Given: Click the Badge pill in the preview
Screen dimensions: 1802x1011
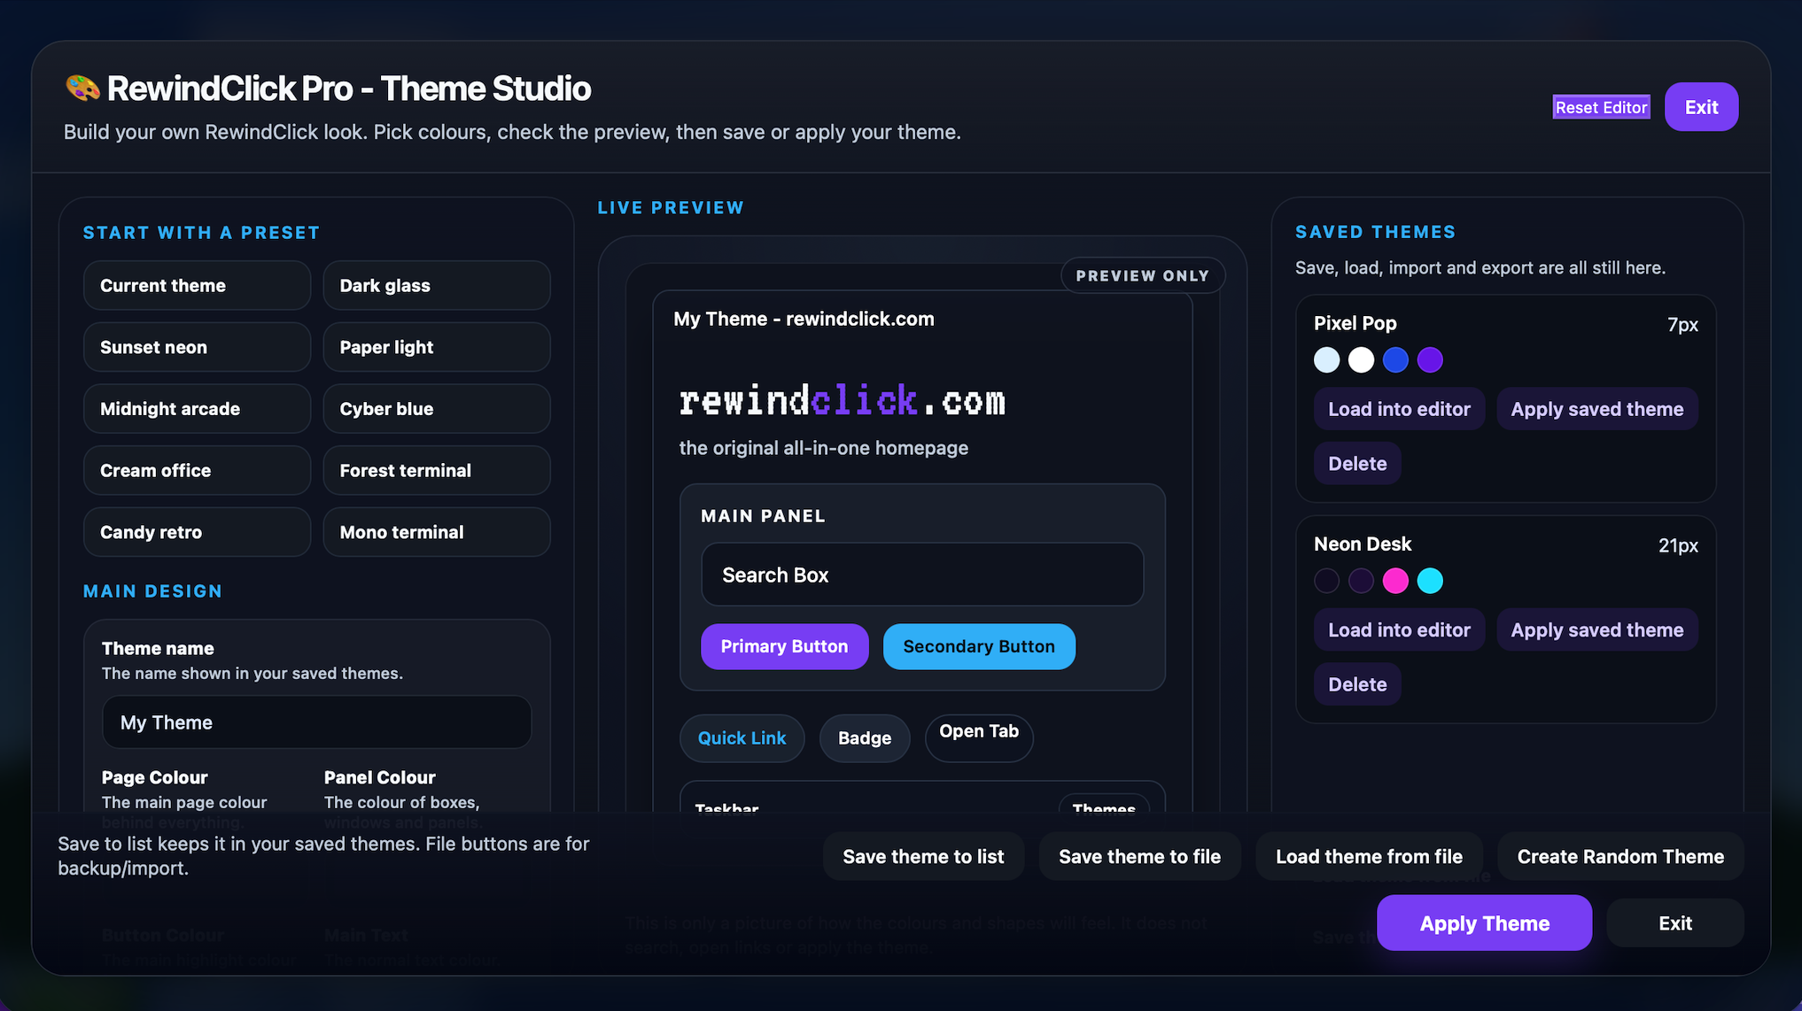Looking at the screenshot, I should point(865,738).
